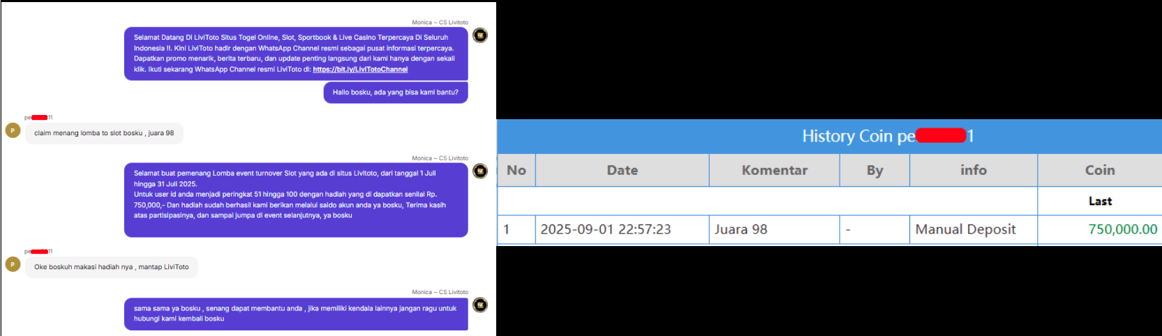Select the 'Selamat Datang Di LiviToto' welcome bubble
This screenshot has width=1162, height=336.
click(x=296, y=54)
